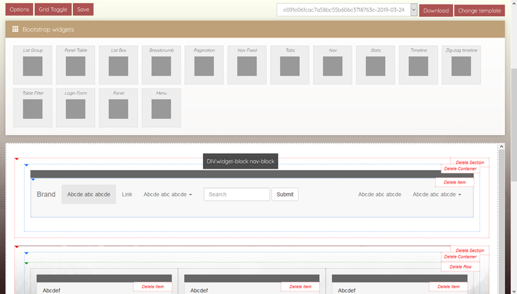The height and width of the screenshot is (294, 517).
Task: Select the Pagination widget icon
Action: pyautogui.click(x=204, y=66)
